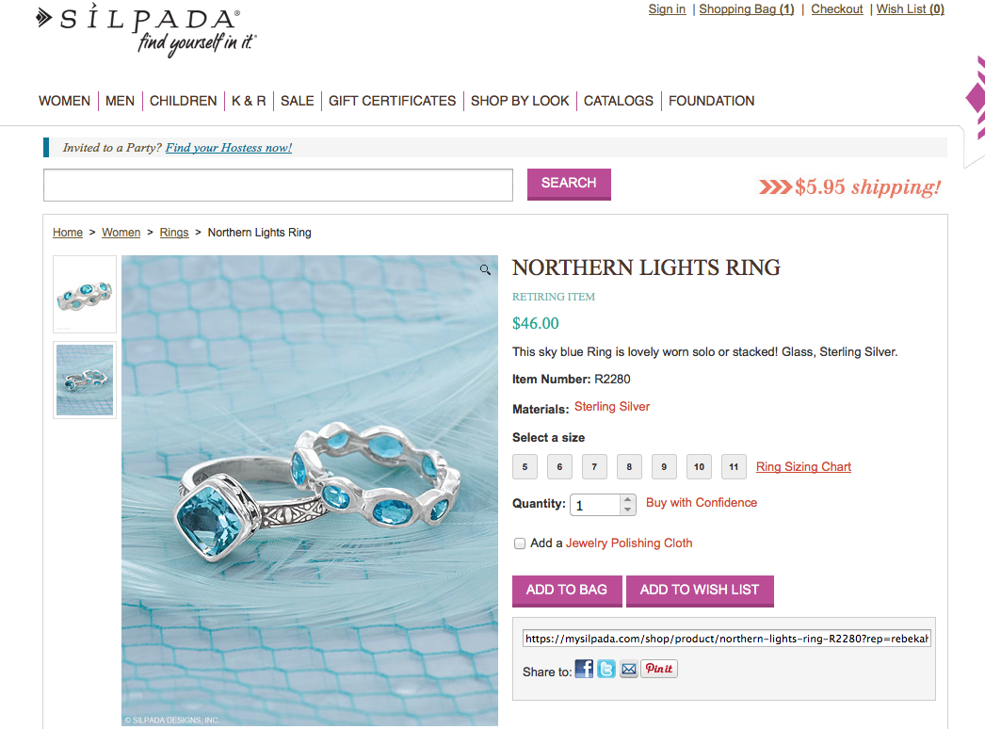Share product via Twitter icon
This screenshot has width=985, height=729.
(x=606, y=669)
